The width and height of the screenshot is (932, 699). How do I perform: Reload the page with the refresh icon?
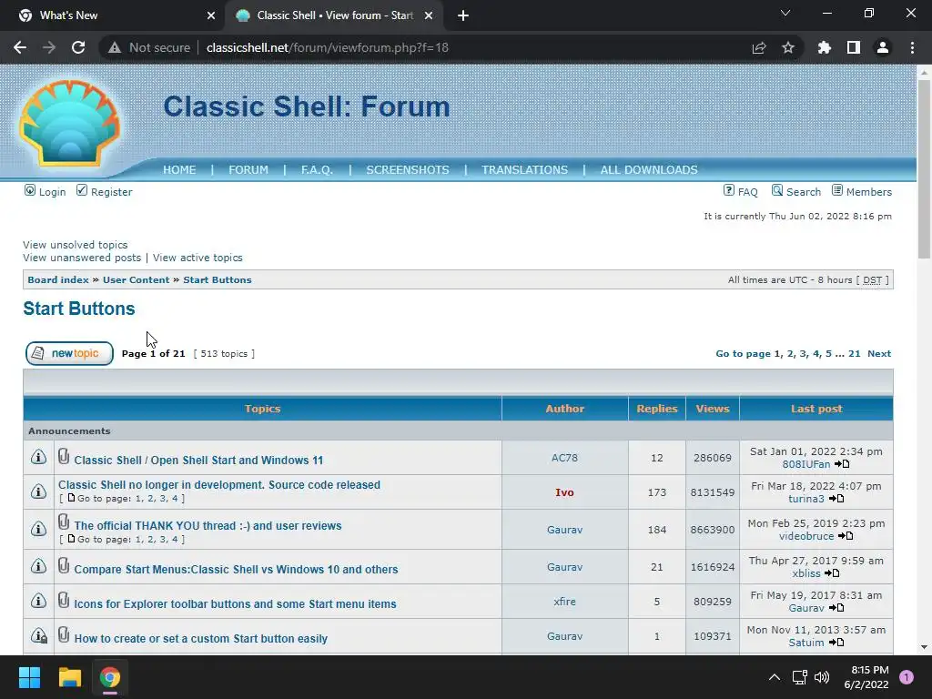point(78,47)
